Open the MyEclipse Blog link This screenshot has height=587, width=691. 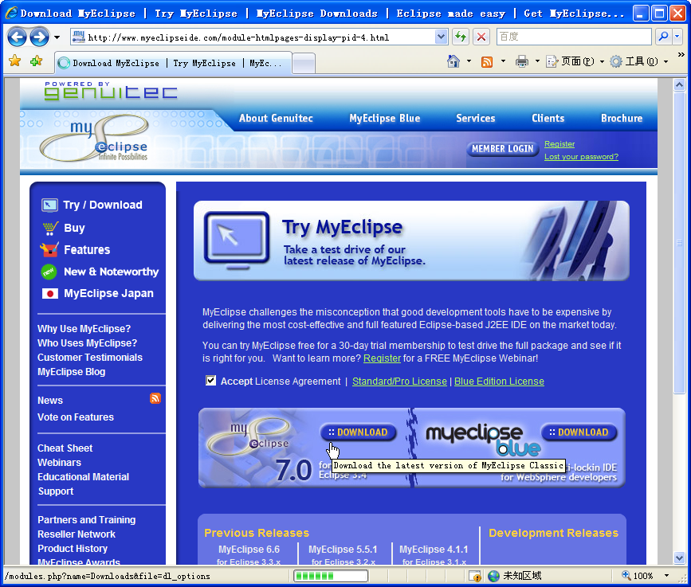(x=72, y=372)
